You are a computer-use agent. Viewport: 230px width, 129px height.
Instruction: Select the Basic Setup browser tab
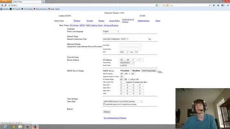pyautogui.click(x=27, y=2)
